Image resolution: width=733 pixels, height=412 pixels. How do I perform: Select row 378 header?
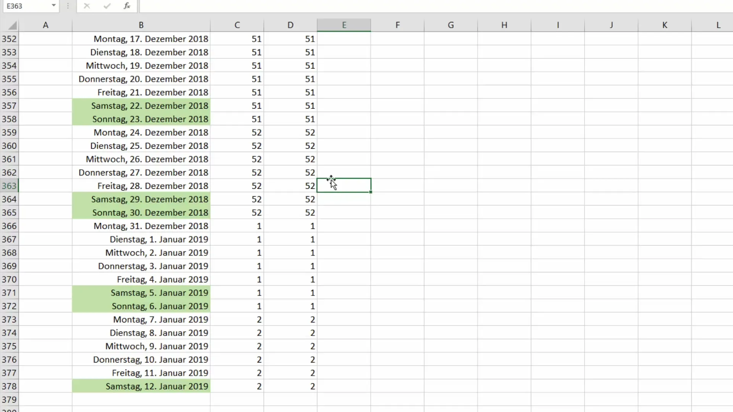click(9, 386)
